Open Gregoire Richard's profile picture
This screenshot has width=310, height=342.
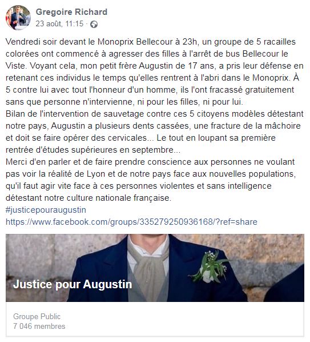(18, 18)
